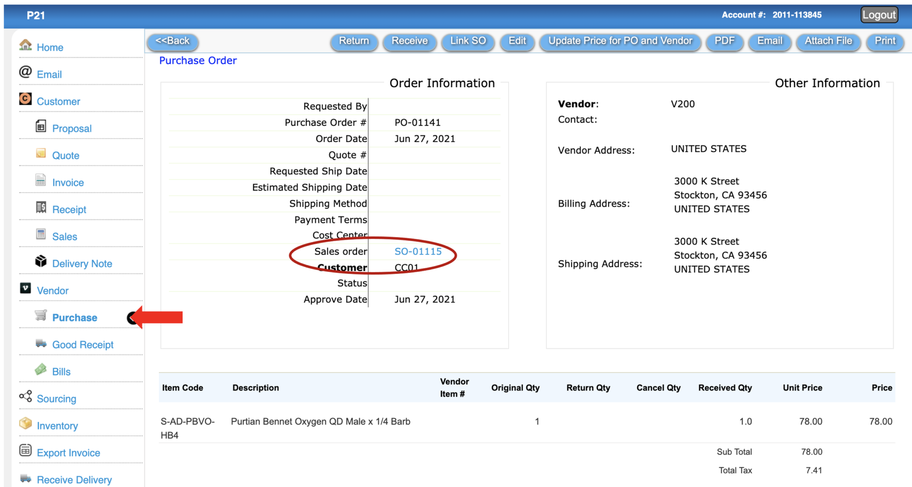
Task: Click the Home house icon
Action: click(x=25, y=45)
